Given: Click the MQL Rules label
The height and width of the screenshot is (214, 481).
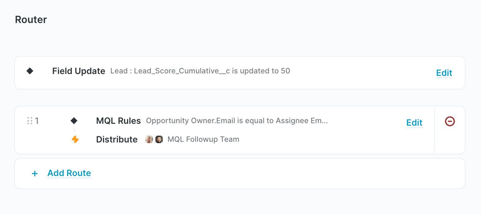Looking at the screenshot, I should click(x=118, y=121).
